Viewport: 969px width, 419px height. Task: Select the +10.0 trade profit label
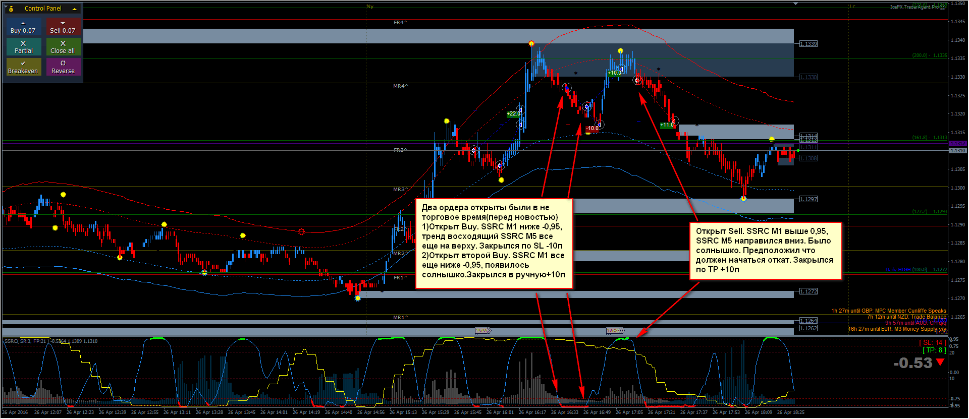click(614, 73)
